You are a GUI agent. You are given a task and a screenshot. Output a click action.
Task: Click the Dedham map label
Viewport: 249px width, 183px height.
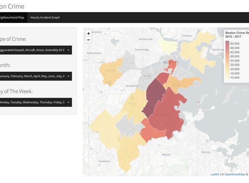coord(104,161)
